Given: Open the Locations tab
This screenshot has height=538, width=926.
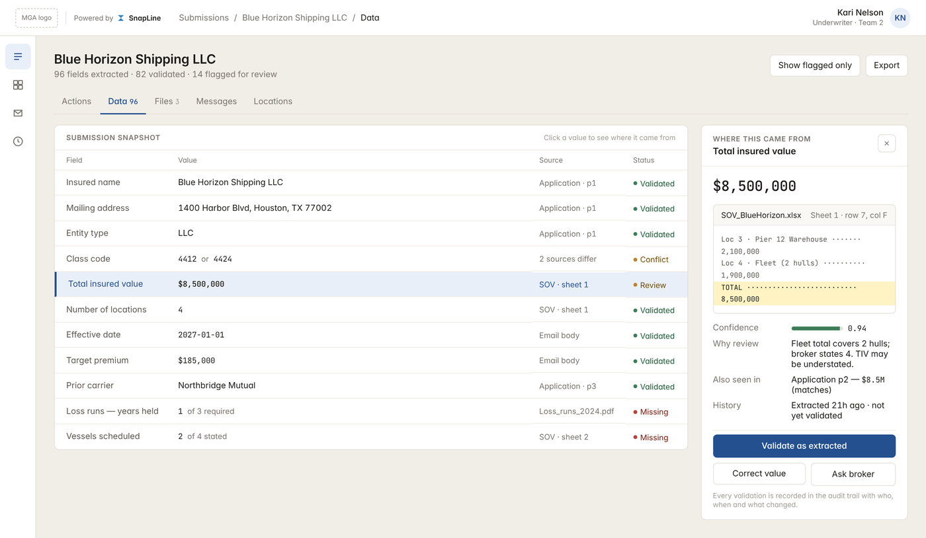Looking at the screenshot, I should [273, 101].
